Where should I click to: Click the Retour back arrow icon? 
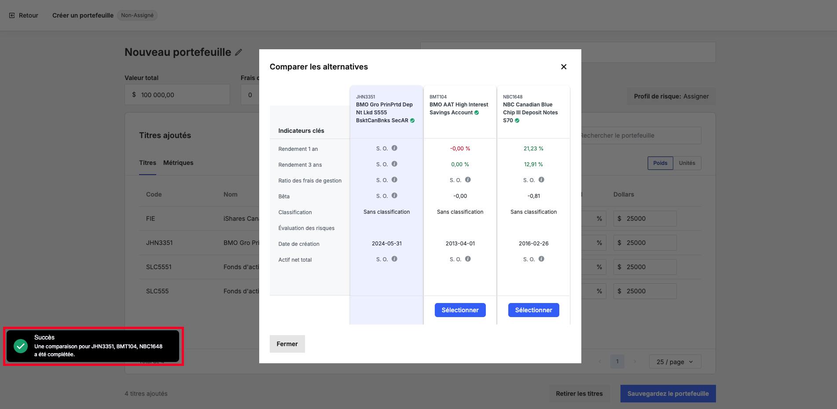[12, 15]
